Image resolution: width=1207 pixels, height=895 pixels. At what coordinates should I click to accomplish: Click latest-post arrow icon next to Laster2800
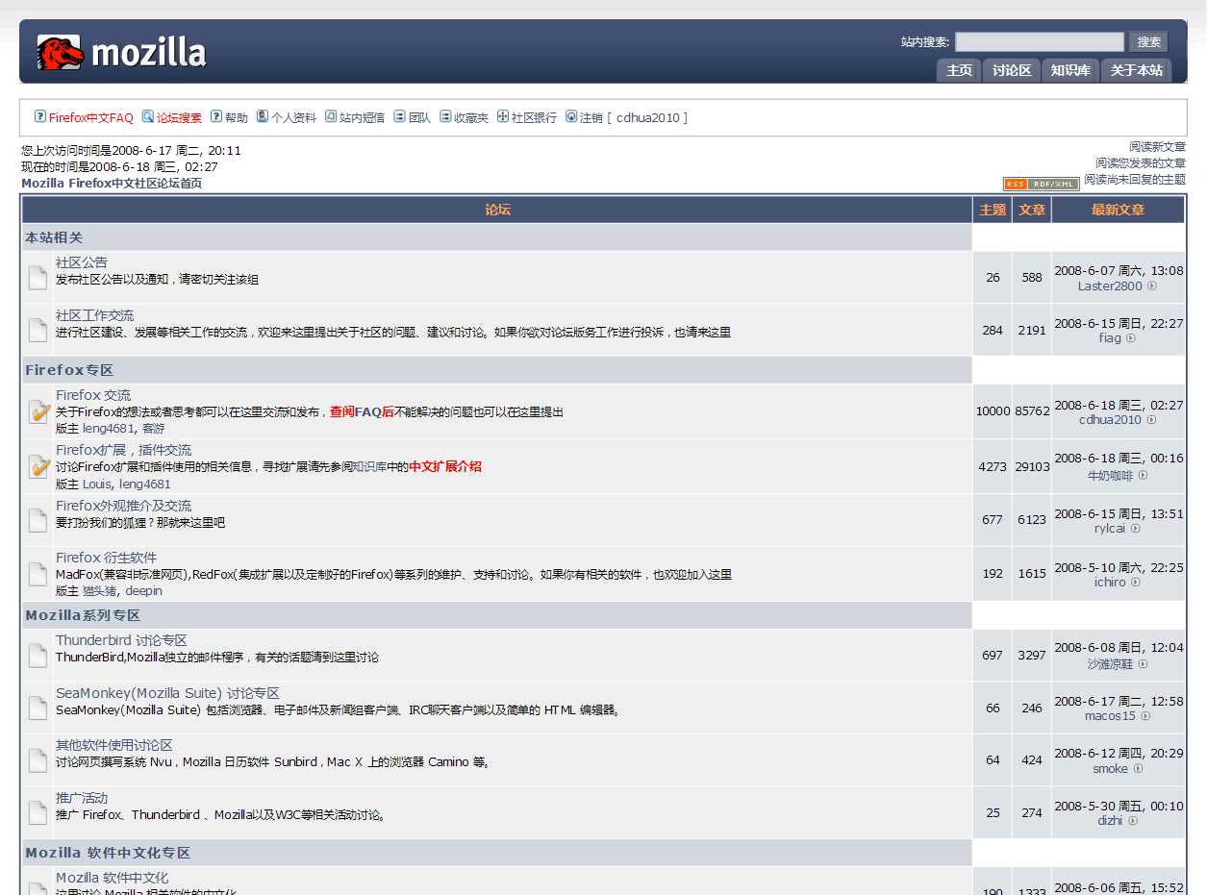pyautogui.click(x=1152, y=286)
